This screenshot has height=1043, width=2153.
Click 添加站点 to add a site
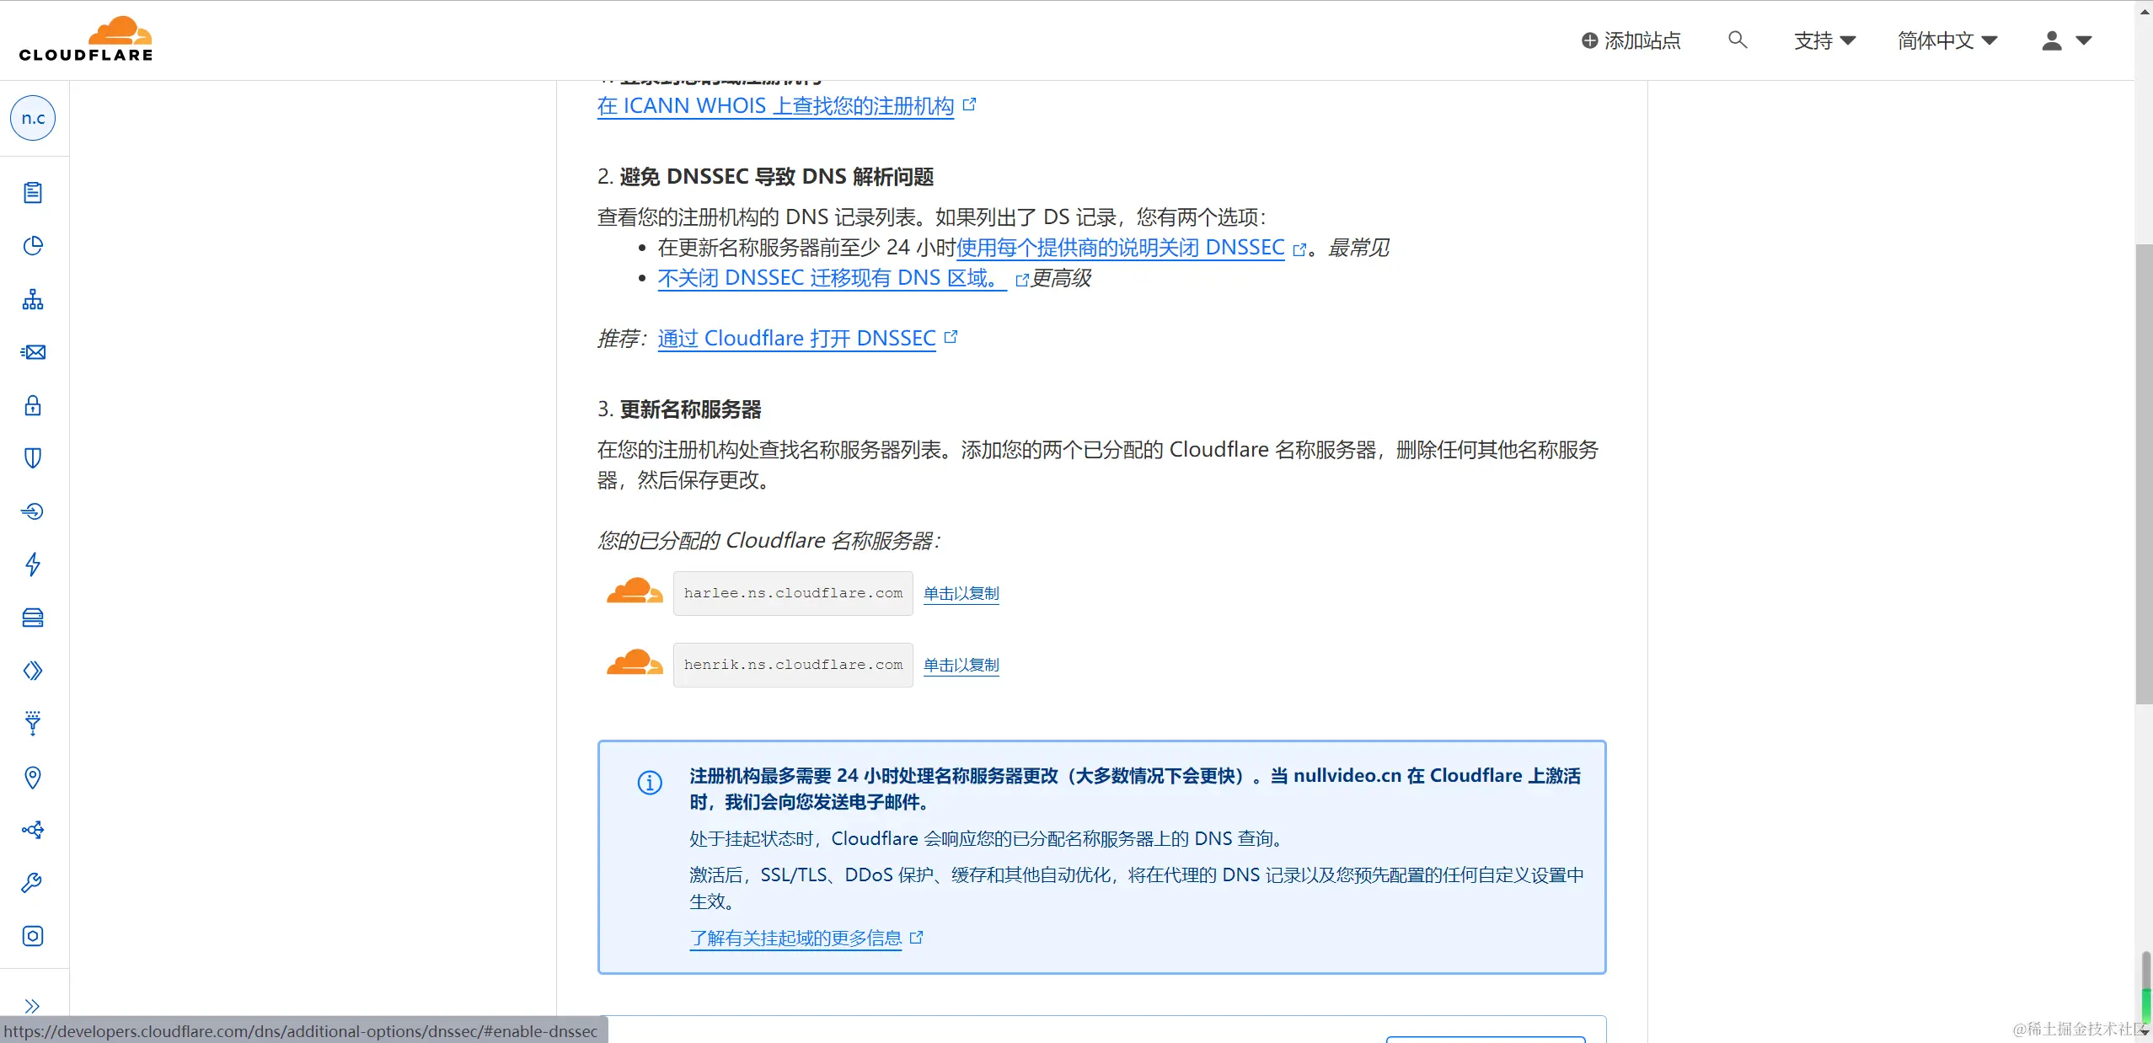(x=1631, y=40)
